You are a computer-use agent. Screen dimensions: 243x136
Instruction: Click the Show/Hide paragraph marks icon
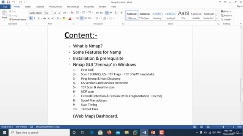point(121,13)
